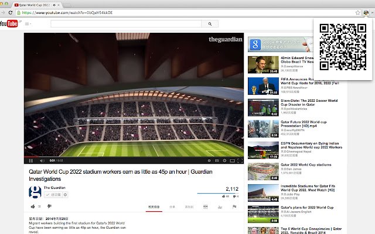Viewport: 375px width, 234px height.
Task: Go forward with the browser forward arrow
Action: pos(3,12)
